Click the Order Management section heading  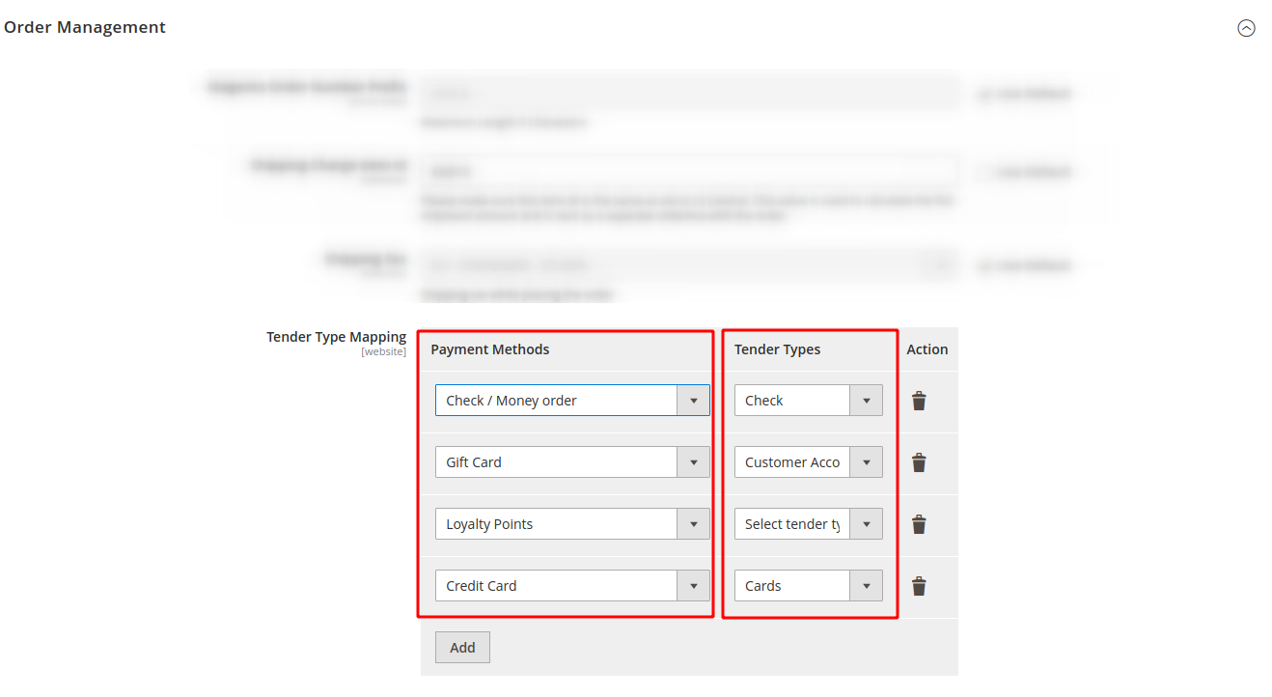pos(85,27)
